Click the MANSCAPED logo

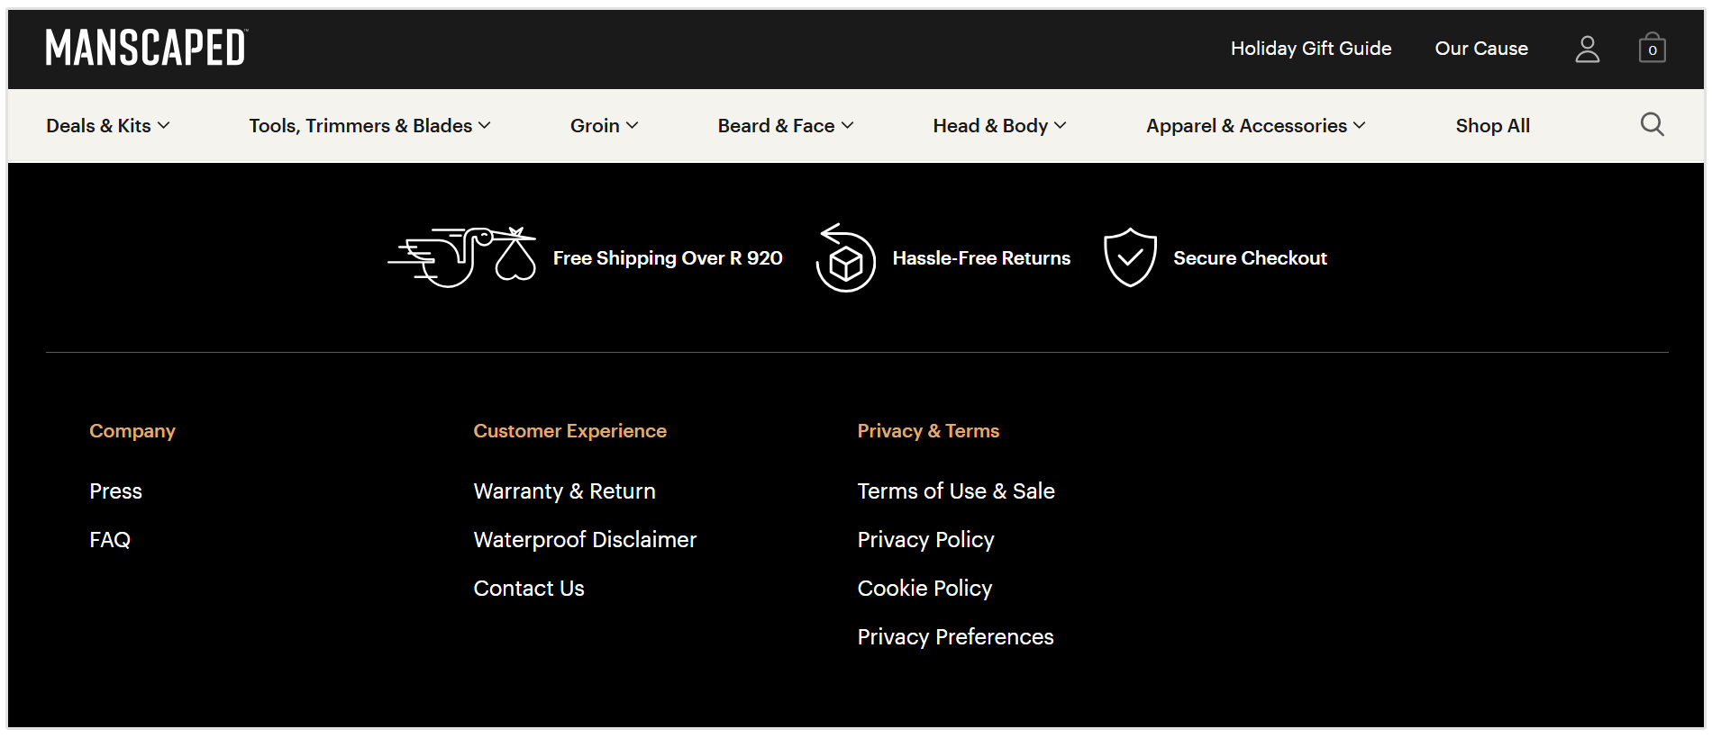tap(144, 47)
